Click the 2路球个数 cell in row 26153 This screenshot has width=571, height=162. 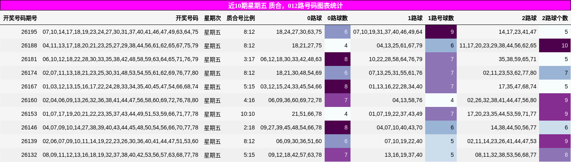[x=555, y=114]
